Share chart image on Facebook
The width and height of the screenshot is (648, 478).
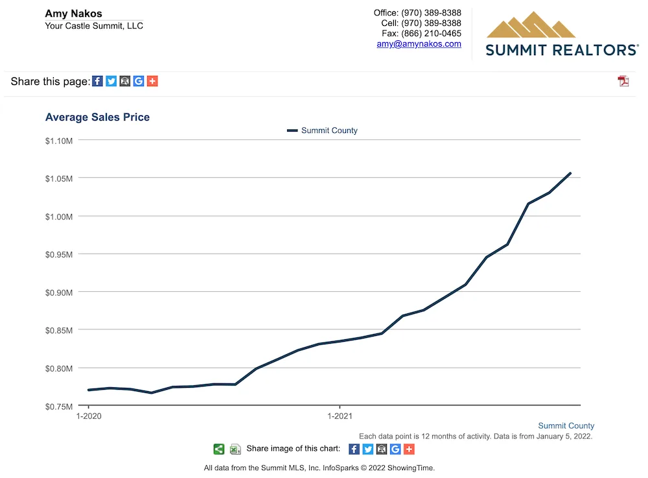354,449
